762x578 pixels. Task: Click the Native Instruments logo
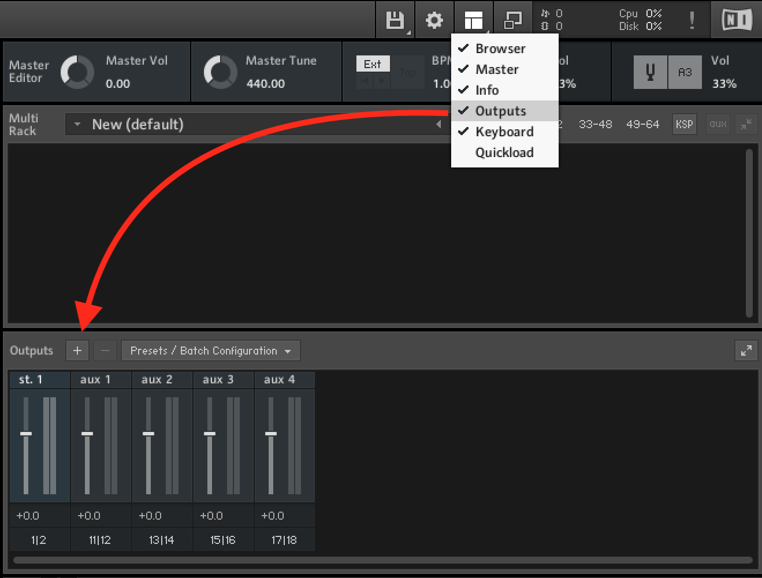[x=735, y=19]
